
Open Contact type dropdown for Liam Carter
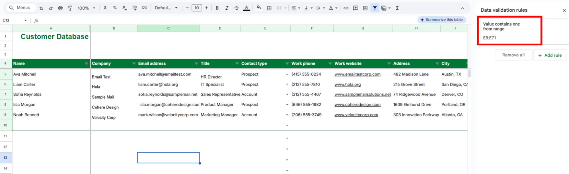[287, 84]
